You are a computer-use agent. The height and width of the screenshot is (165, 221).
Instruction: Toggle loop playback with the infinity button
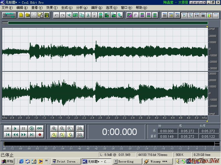point(40,128)
